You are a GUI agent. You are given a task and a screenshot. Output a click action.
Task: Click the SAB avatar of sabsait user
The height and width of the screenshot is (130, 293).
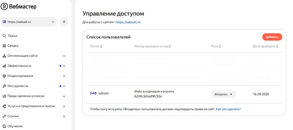tap(93, 93)
